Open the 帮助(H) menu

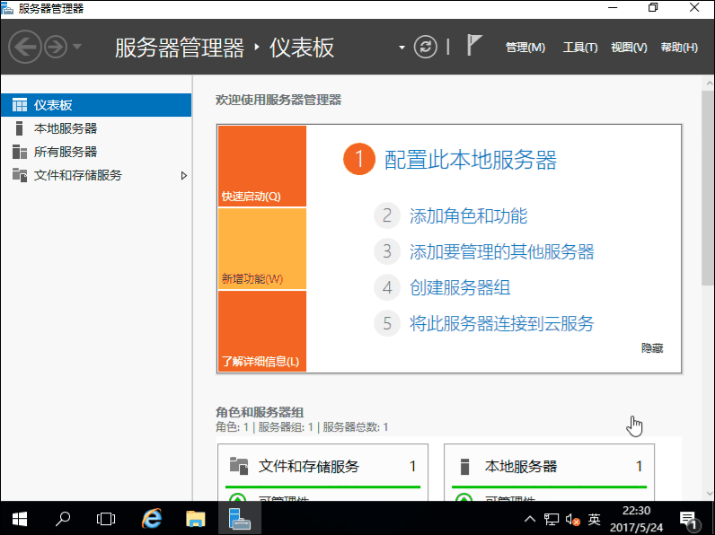pyautogui.click(x=679, y=48)
